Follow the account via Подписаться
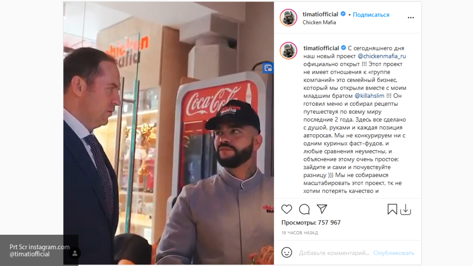This screenshot has height=266, width=473. [x=371, y=15]
